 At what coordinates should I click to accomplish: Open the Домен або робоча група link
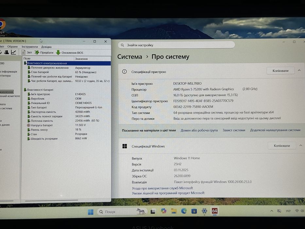tap(199, 130)
